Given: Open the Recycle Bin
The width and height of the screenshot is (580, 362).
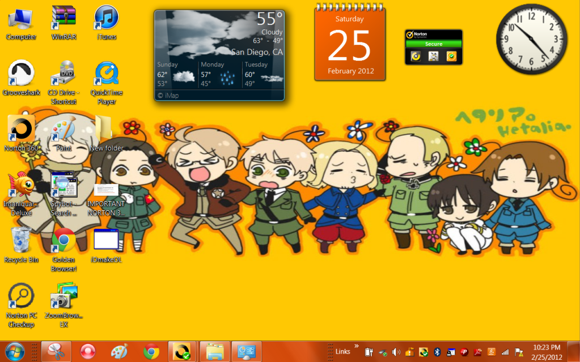Looking at the screenshot, I should click(21, 245).
